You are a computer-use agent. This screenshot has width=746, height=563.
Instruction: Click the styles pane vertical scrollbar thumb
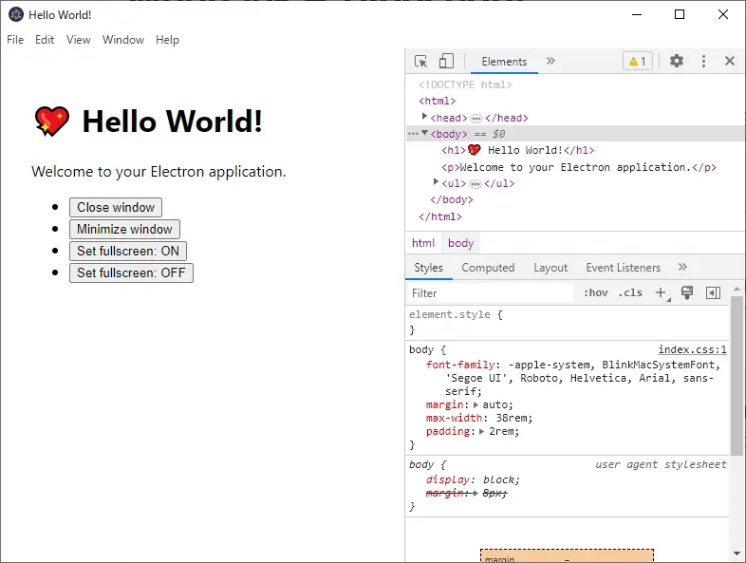tap(737, 376)
